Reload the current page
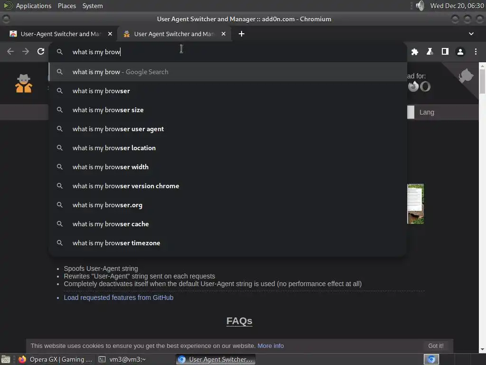This screenshot has width=486, height=365. pos(41,51)
